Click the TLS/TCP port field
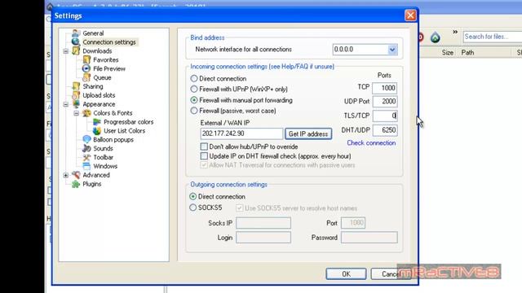The height and width of the screenshot is (293, 522). point(384,116)
